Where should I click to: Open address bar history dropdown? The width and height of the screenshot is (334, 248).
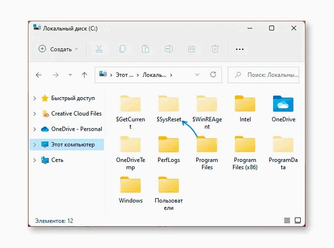click(197, 74)
